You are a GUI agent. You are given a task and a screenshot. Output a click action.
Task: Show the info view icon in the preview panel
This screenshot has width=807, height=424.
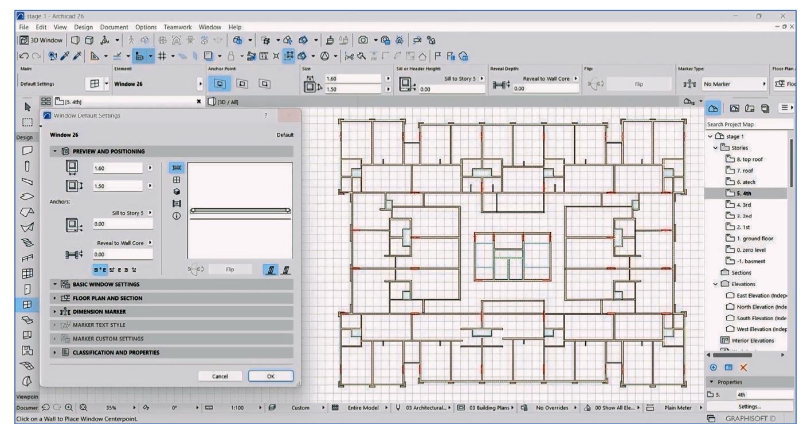[x=177, y=216]
